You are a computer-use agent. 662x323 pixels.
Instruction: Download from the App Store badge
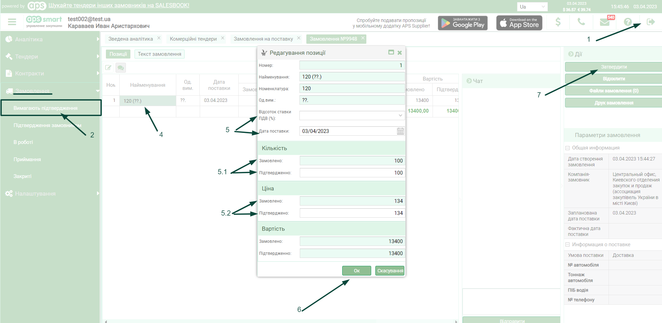pos(519,23)
